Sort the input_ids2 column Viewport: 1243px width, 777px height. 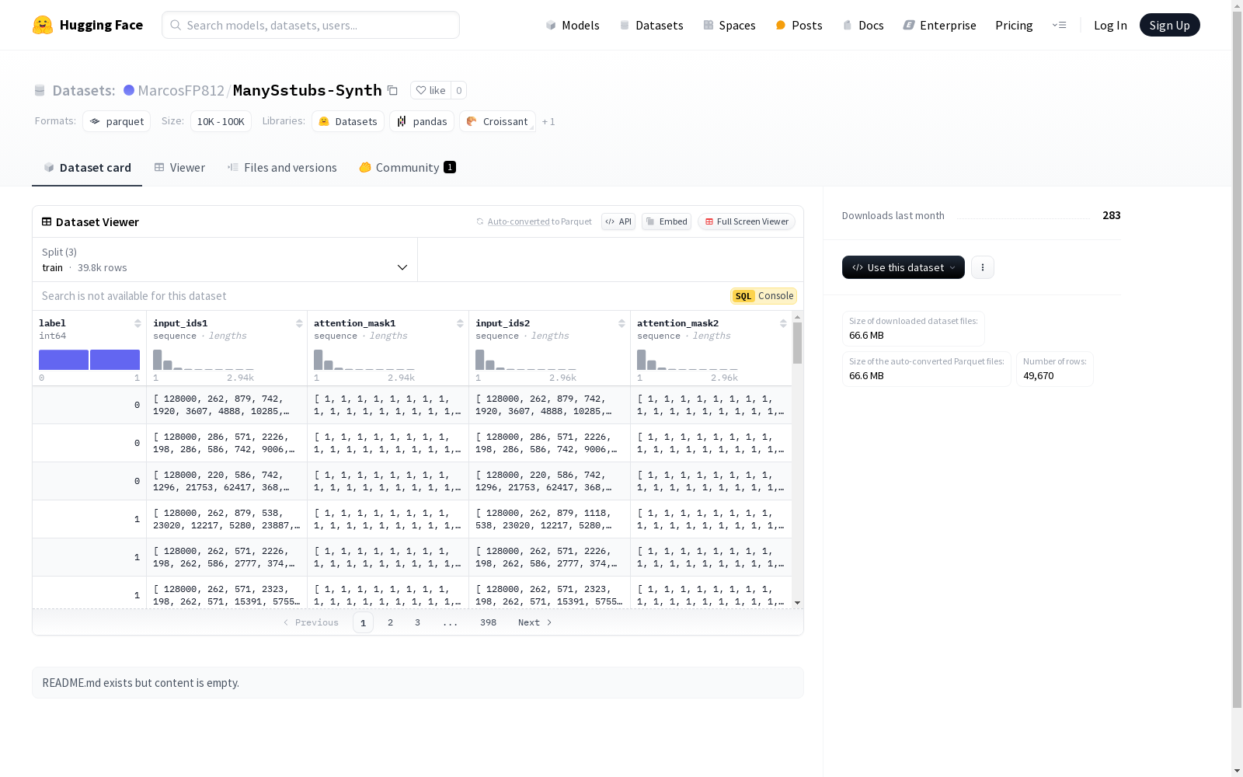621,323
